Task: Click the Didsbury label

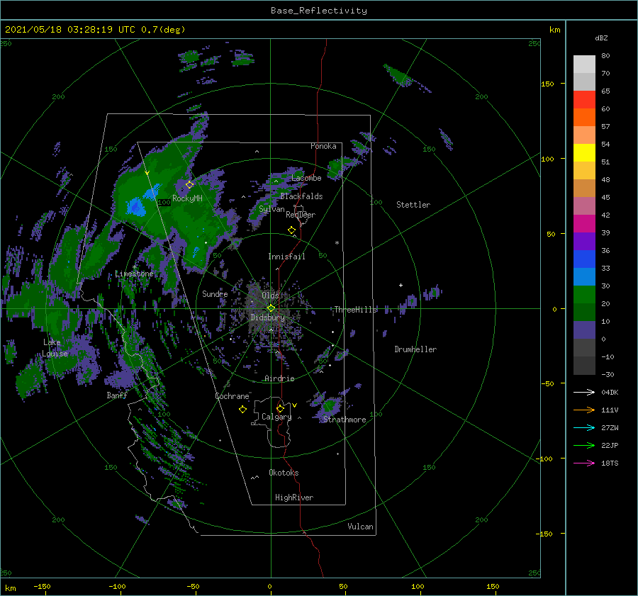Action: tap(267, 317)
